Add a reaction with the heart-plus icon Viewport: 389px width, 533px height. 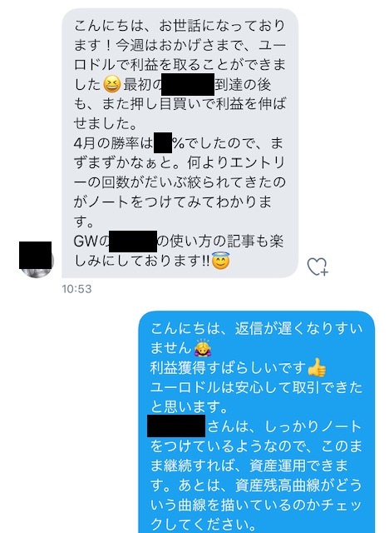tap(318, 266)
